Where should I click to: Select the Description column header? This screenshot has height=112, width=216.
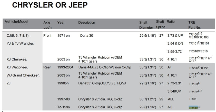coord(86,23)
